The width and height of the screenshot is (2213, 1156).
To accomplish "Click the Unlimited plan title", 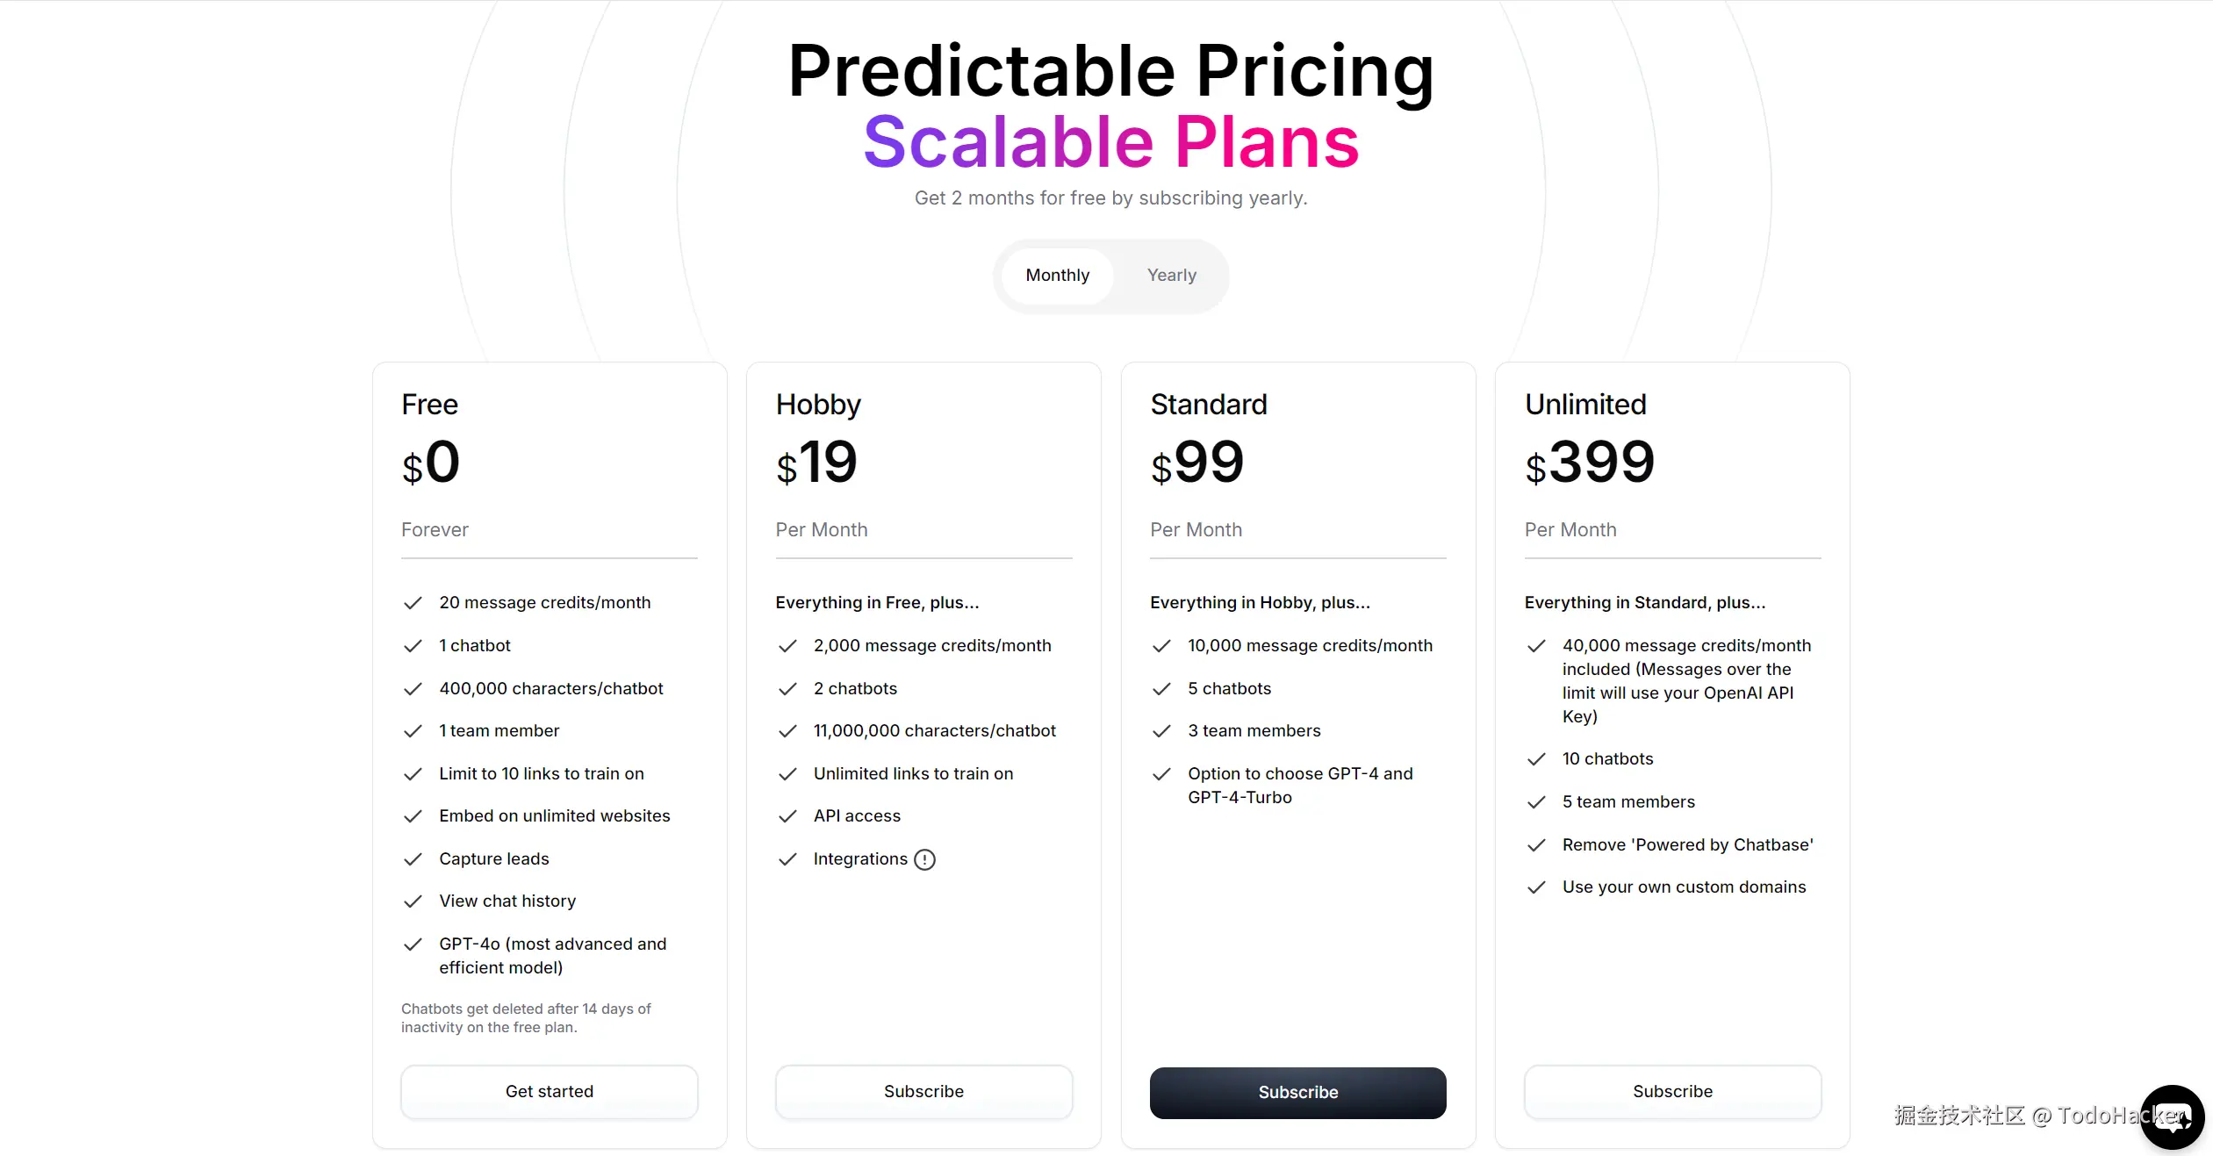I will [1585, 405].
